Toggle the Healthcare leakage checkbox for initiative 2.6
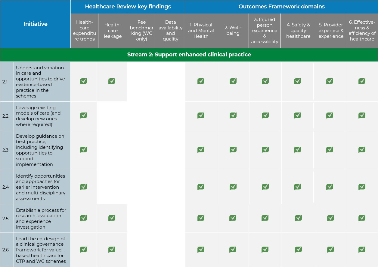 (x=112, y=249)
